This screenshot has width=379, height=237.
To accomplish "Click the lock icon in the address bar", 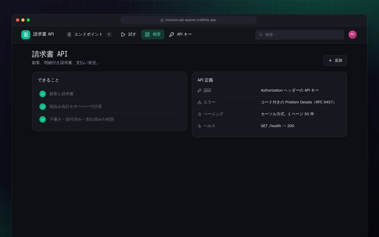I will pyautogui.click(x=162, y=20).
